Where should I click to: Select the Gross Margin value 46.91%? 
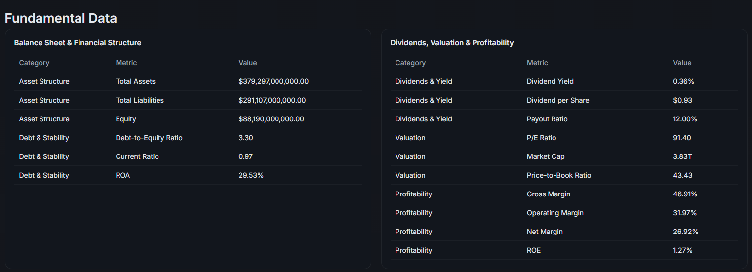(685, 194)
